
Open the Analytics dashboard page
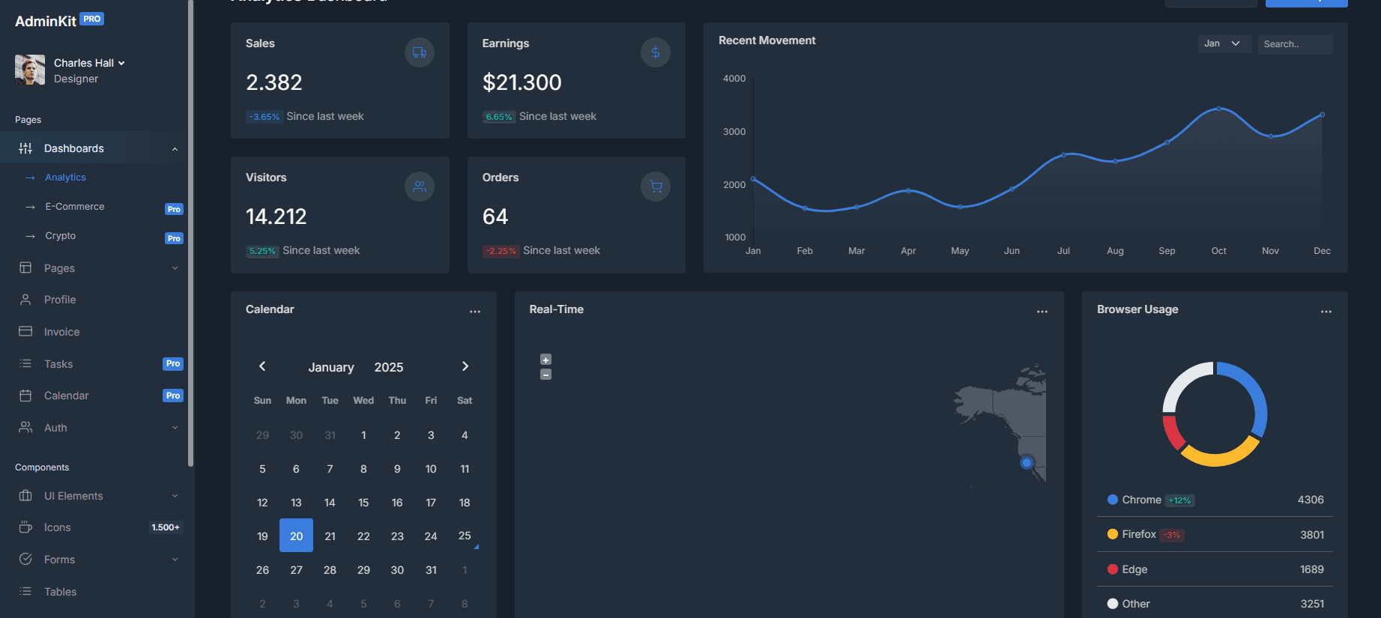[65, 178]
